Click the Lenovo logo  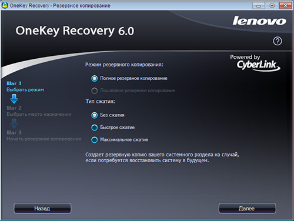click(x=259, y=21)
